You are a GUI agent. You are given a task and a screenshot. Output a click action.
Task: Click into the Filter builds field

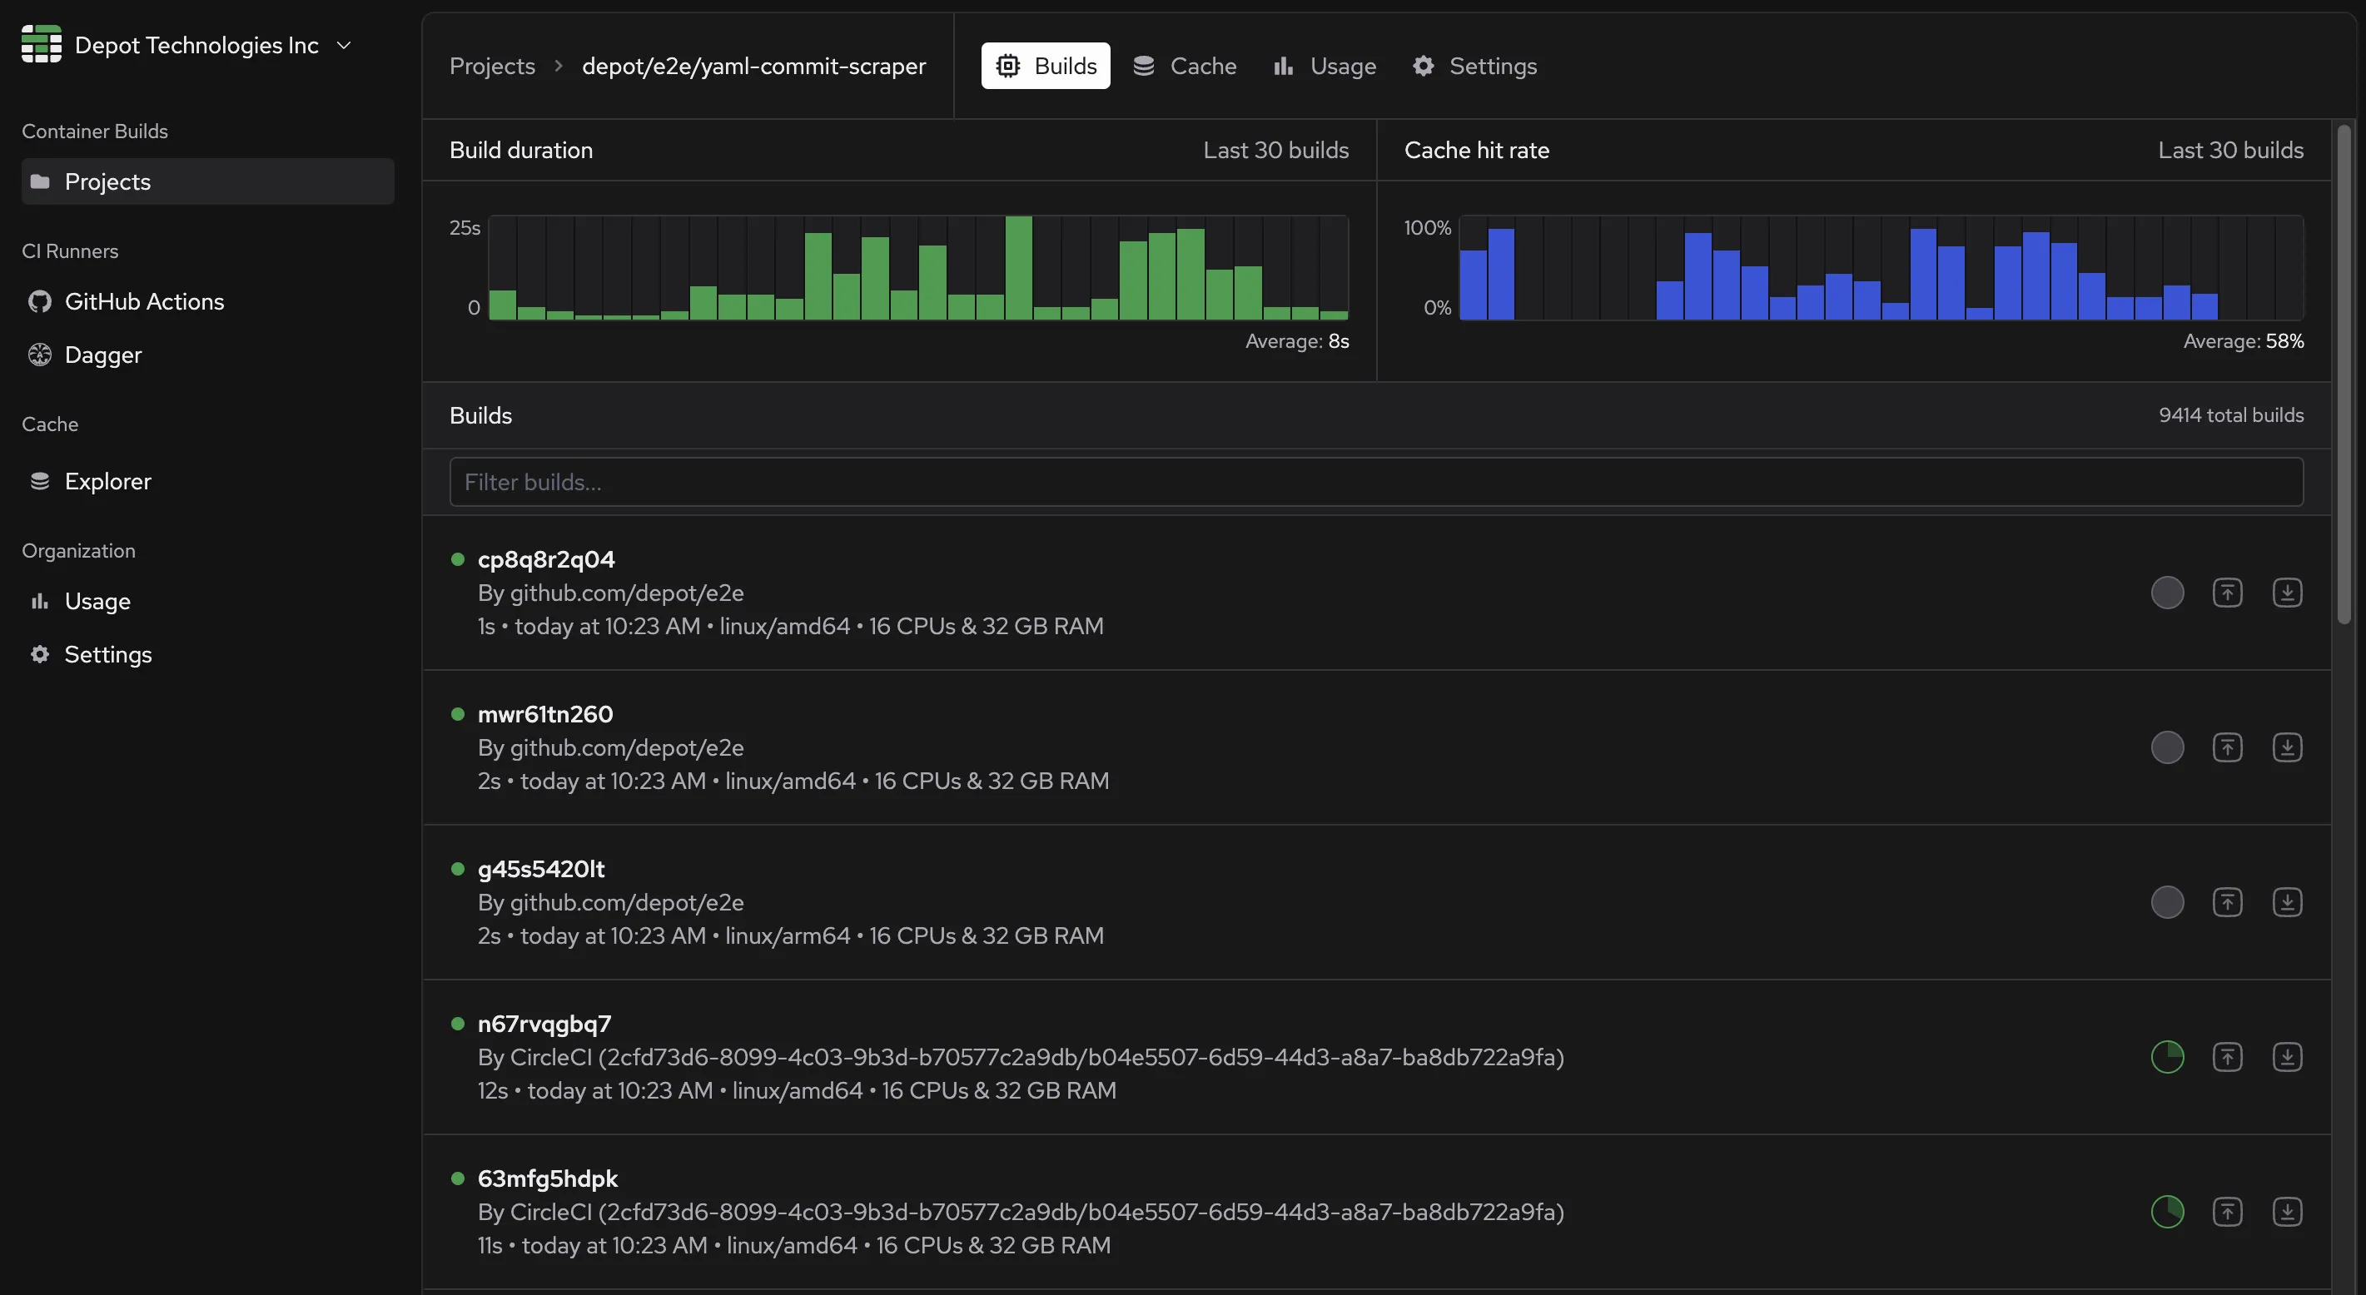coord(1375,482)
